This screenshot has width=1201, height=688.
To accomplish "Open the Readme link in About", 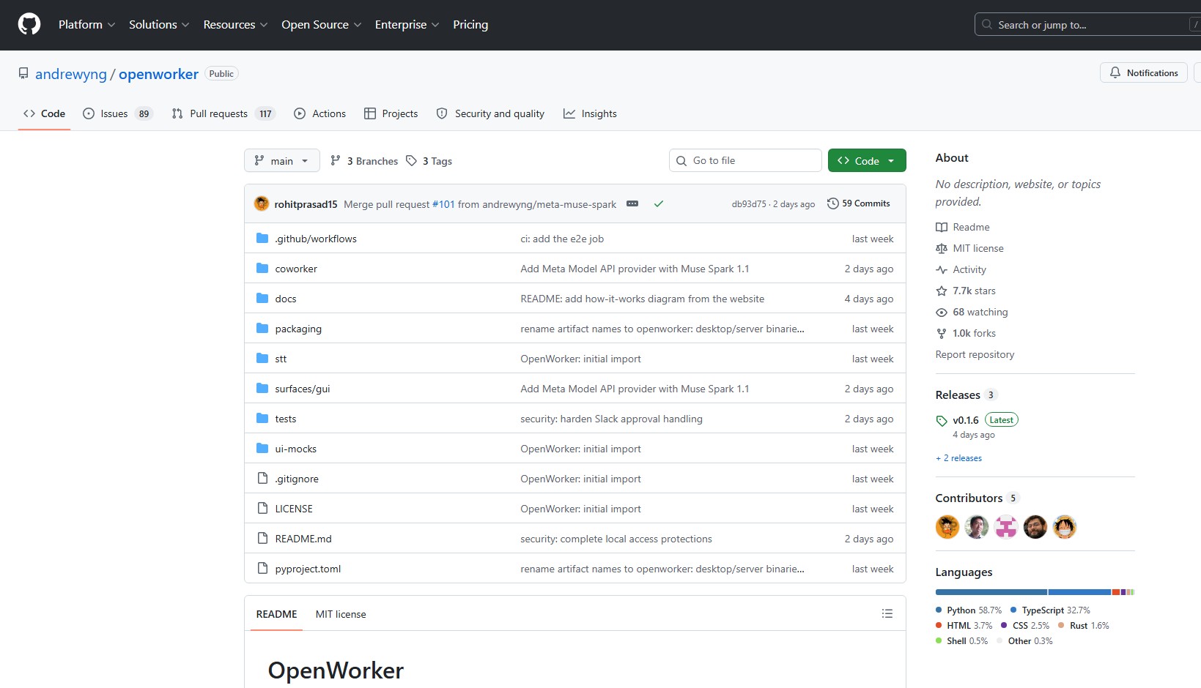I will 963,227.
